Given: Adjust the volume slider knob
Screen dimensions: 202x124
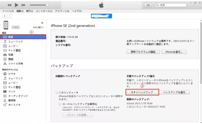Looking at the screenshot, I should click(47, 5).
